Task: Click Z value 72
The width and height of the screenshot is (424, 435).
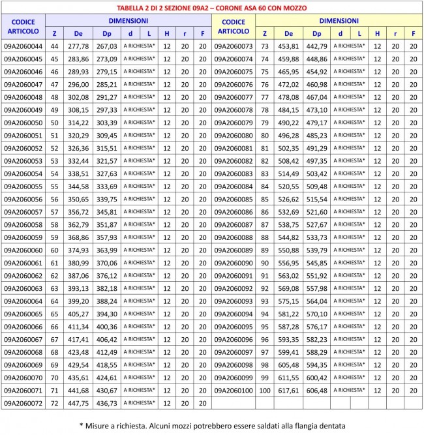Action: tap(54, 404)
